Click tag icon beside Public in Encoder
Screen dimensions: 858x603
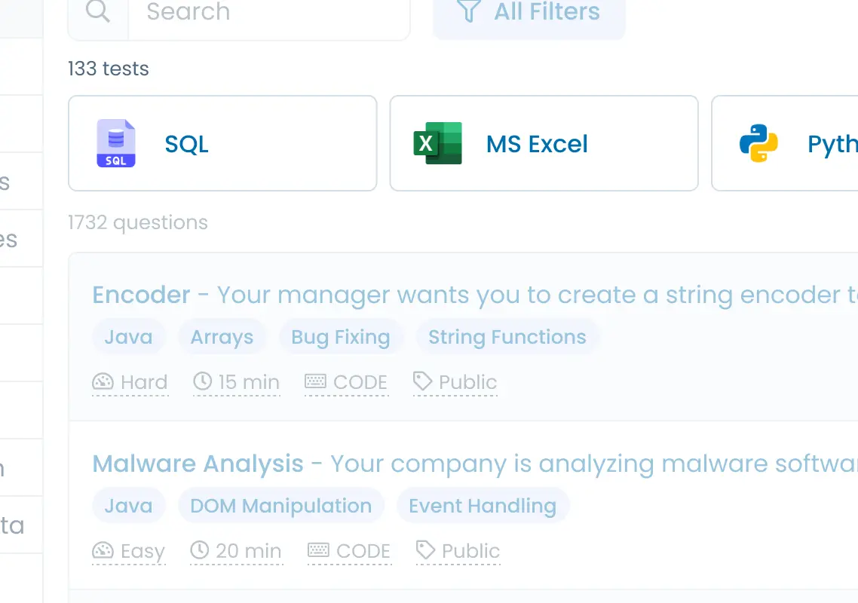click(422, 381)
